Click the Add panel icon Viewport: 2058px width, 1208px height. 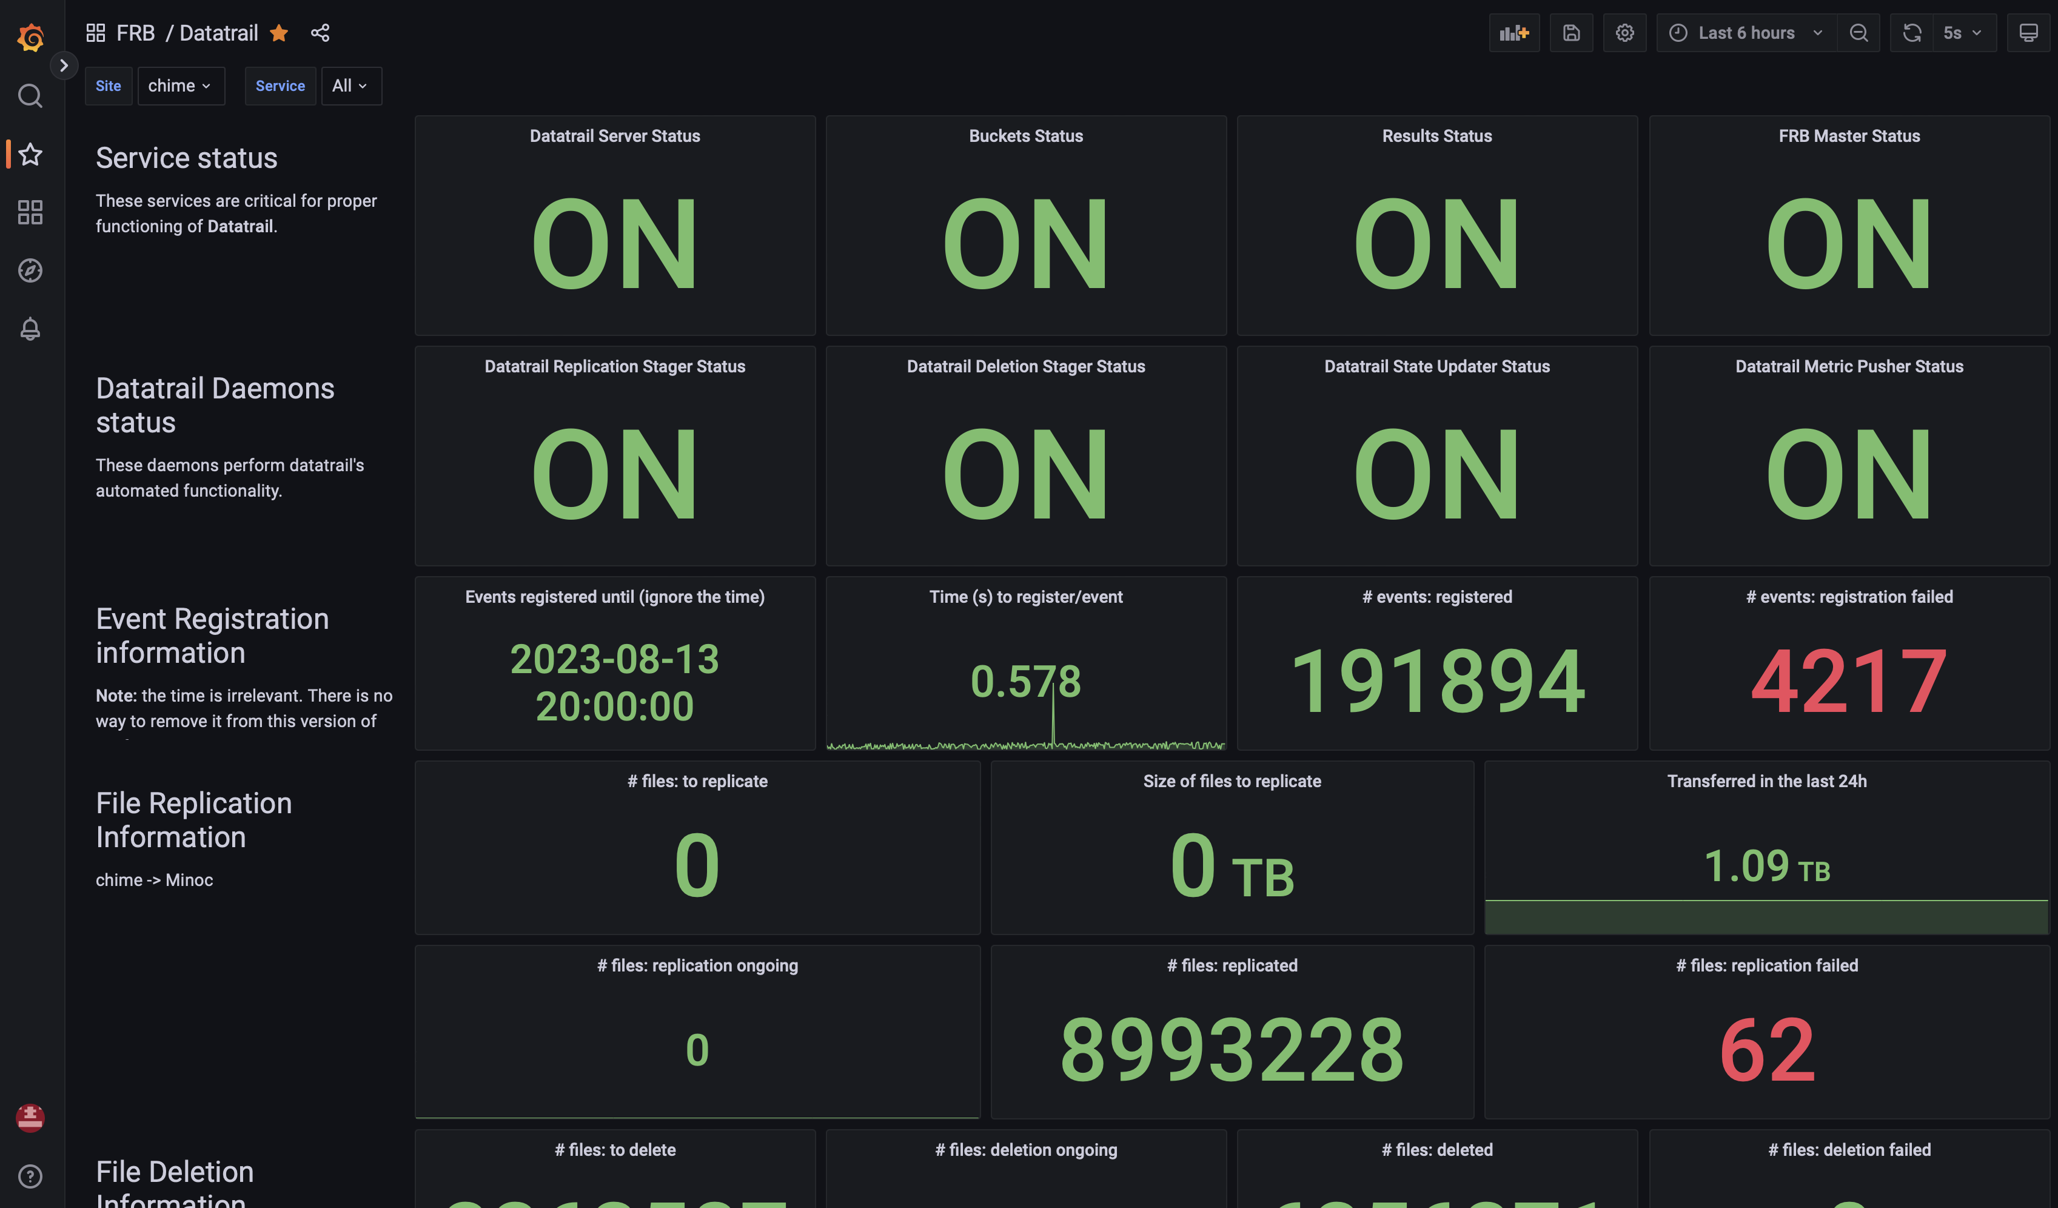pyautogui.click(x=1514, y=33)
